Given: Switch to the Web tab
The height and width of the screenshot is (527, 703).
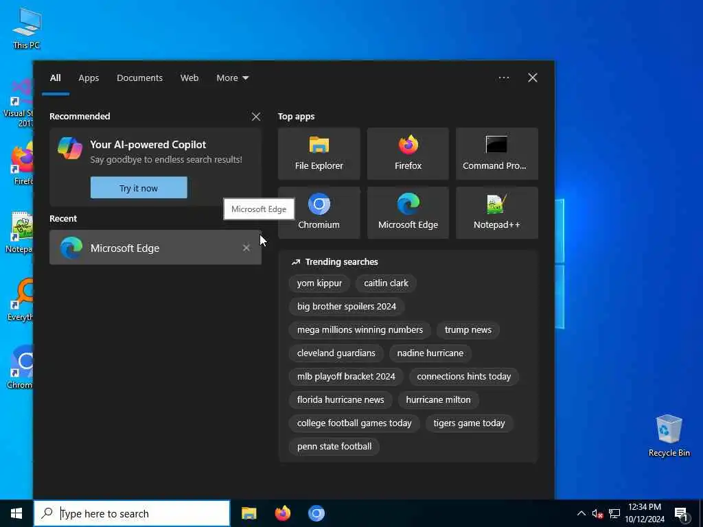Looking at the screenshot, I should pos(189,78).
